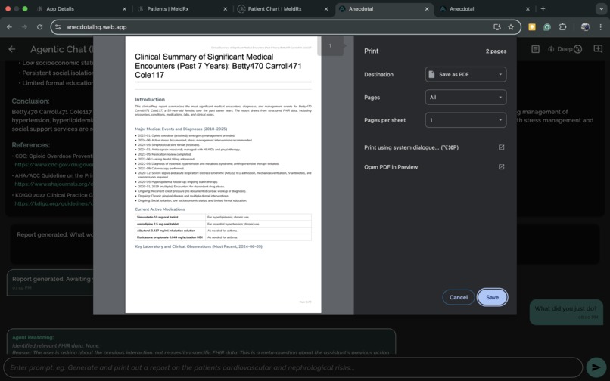Open the kdigo.org guidelines reference link

click(54, 203)
